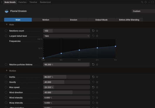Click the Max speed slider showing 23.333
Viewport: 155px width, 108px height.
pyautogui.click(x=67, y=87)
